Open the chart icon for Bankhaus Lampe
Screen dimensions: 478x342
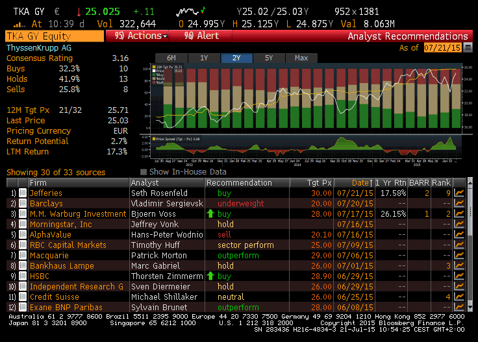point(459,265)
